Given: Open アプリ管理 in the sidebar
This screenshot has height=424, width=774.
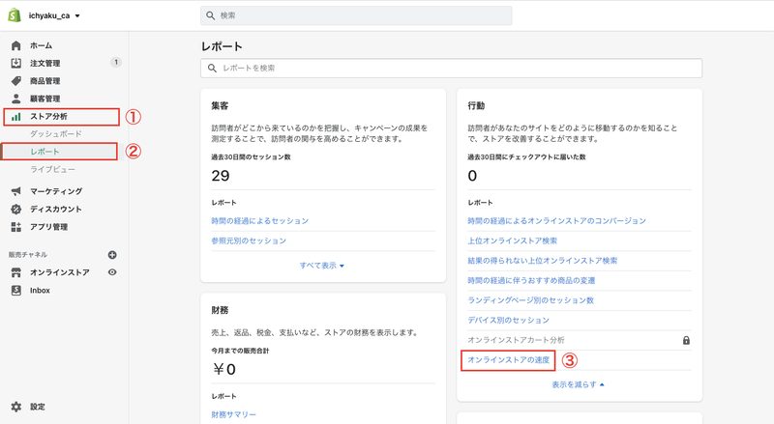Looking at the screenshot, I should pyautogui.click(x=49, y=227).
